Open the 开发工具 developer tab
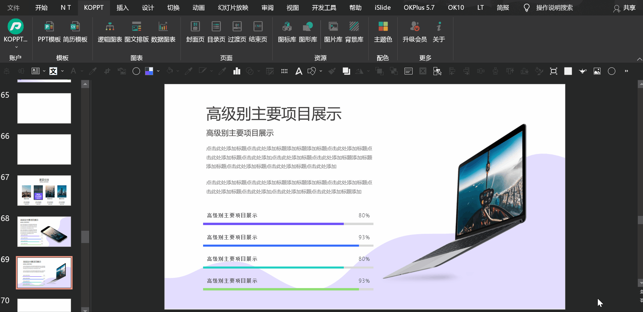This screenshot has height=312, width=643. point(324,7)
